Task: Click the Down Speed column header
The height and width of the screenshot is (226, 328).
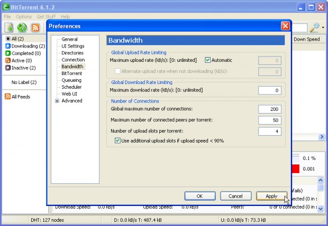Action: click(307, 39)
